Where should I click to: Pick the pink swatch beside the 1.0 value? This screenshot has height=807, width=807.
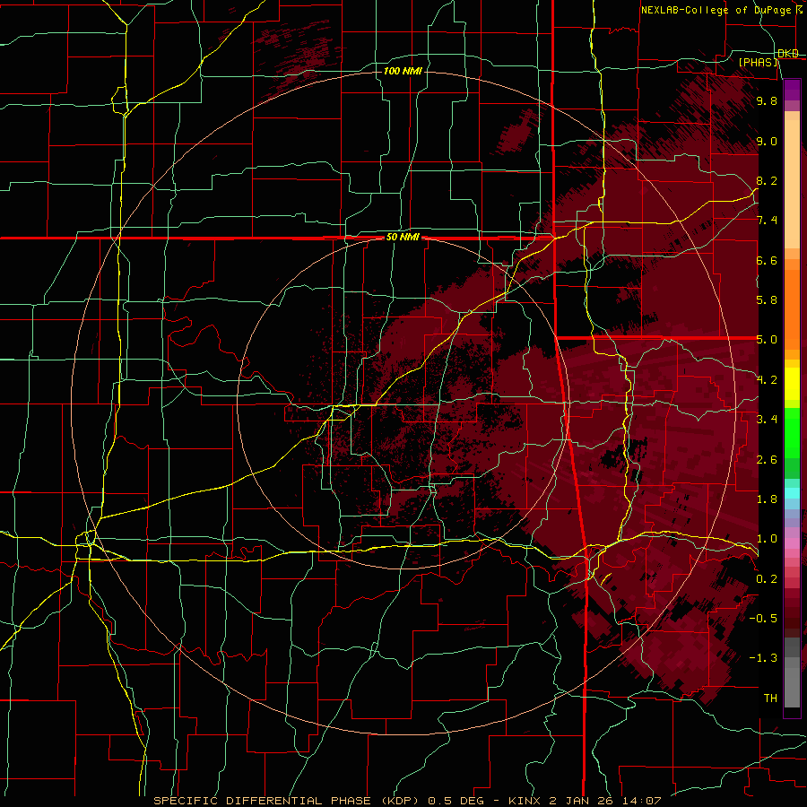(x=792, y=543)
